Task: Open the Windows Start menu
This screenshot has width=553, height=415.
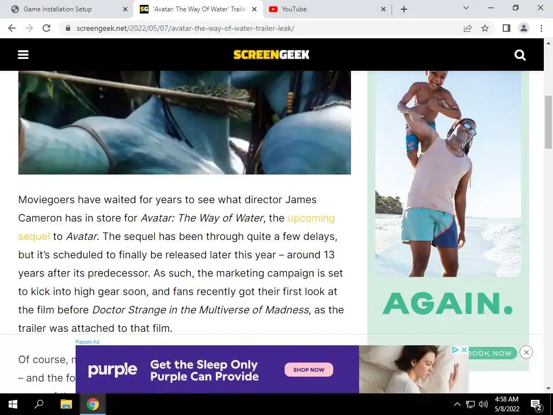Action: [x=13, y=404]
